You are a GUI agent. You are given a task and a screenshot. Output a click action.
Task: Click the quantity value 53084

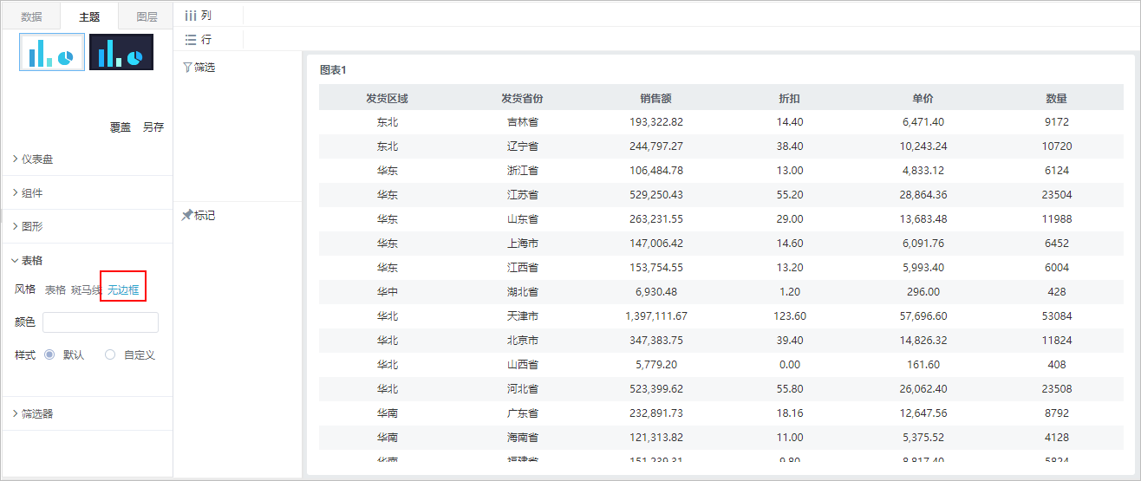click(1057, 316)
